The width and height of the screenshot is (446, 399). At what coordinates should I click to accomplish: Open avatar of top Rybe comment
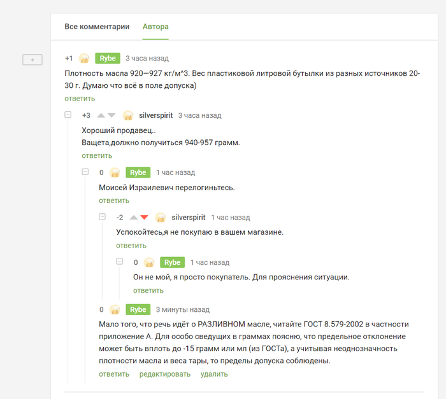point(84,59)
